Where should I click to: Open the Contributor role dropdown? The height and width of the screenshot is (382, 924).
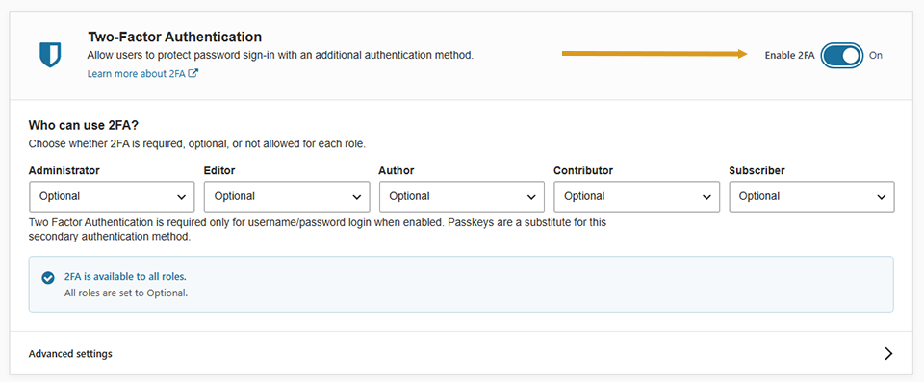click(636, 196)
